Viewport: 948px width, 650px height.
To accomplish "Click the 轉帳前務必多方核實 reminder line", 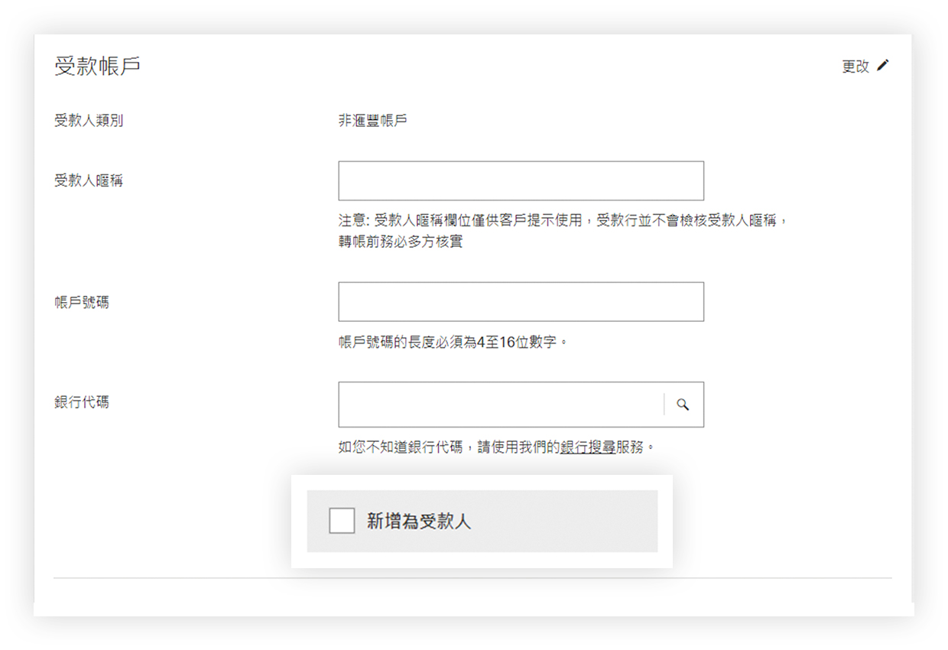I will [x=400, y=242].
